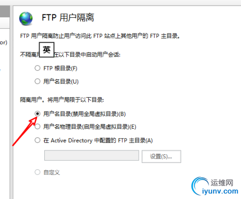Click the 英 input method indicator

(x=47, y=50)
